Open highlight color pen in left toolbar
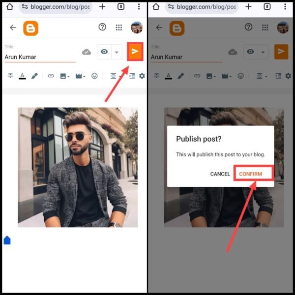The height and width of the screenshot is (295, 295). 34,76
